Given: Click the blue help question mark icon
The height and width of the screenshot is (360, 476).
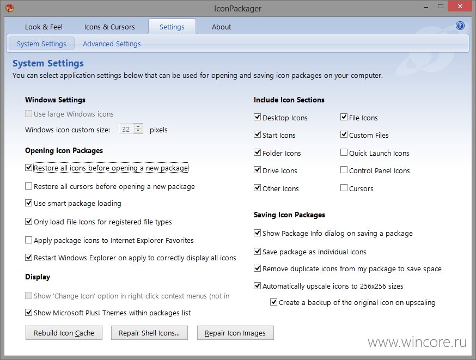Looking at the screenshot, I should (460, 26).
